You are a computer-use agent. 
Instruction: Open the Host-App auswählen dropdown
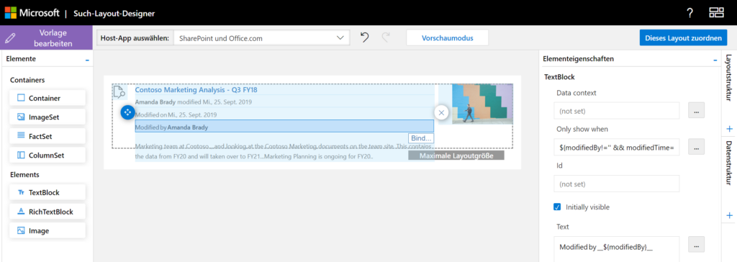click(261, 38)
